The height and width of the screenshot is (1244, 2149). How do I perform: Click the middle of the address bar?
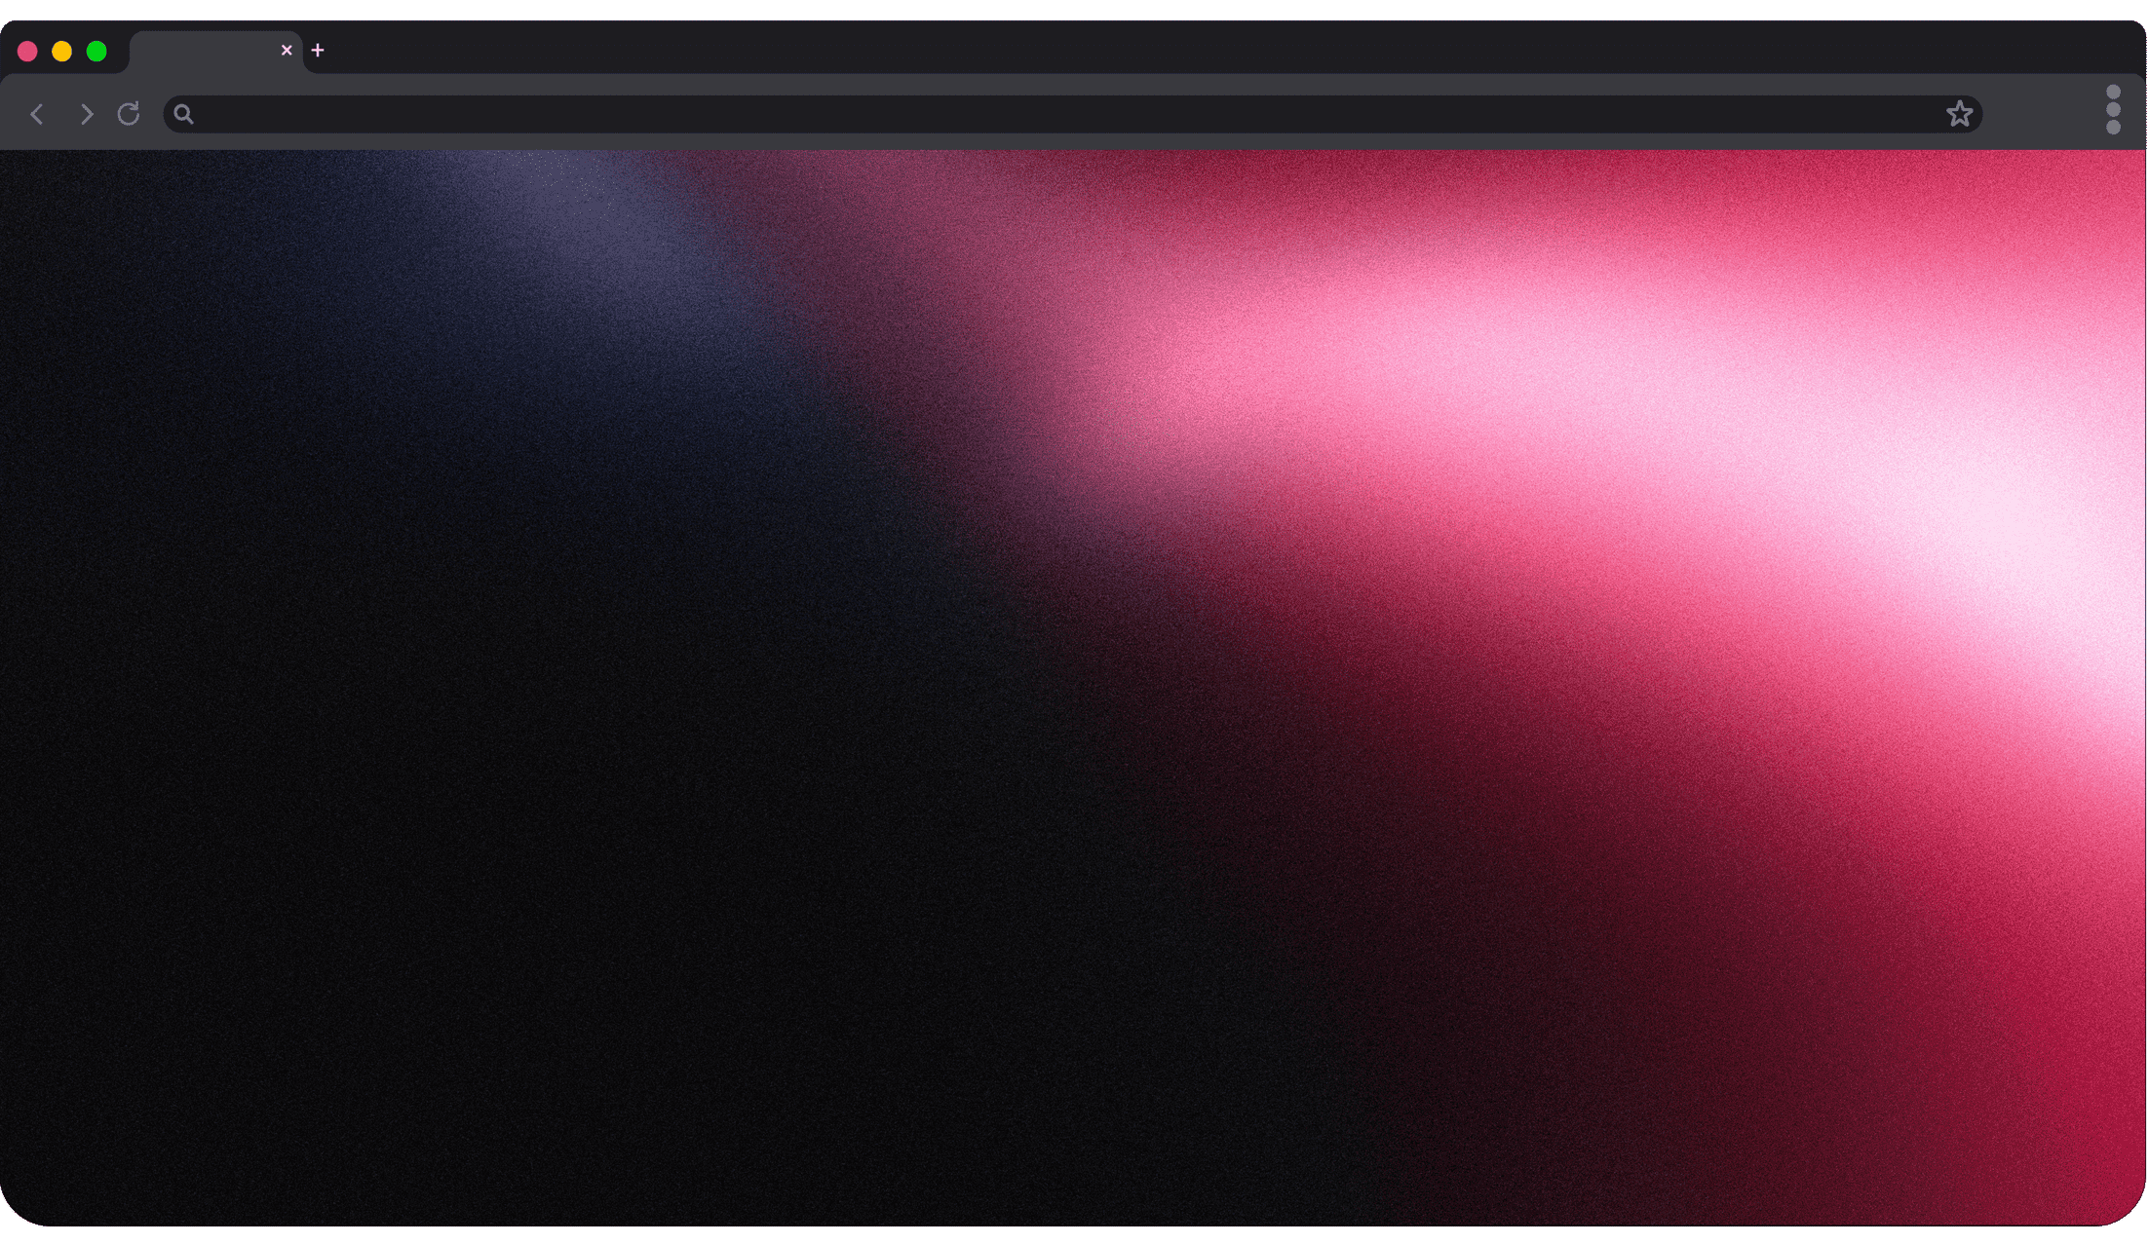[1072, 114]
